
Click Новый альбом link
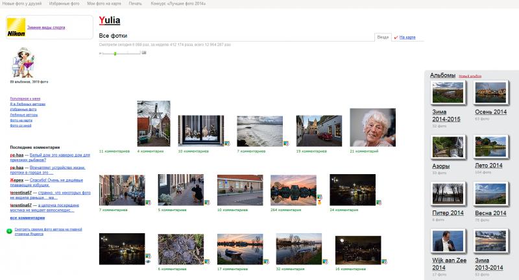(470, 76)
